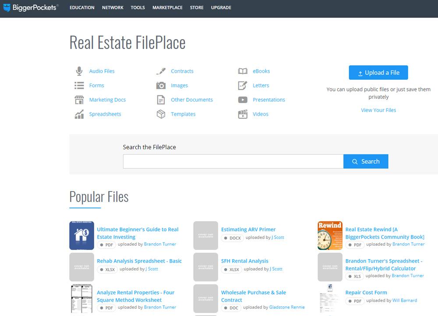Click the DOCX tag on Estimating ARV Primer
This screenshot has width=438, height=316.
tap(233, 238)
